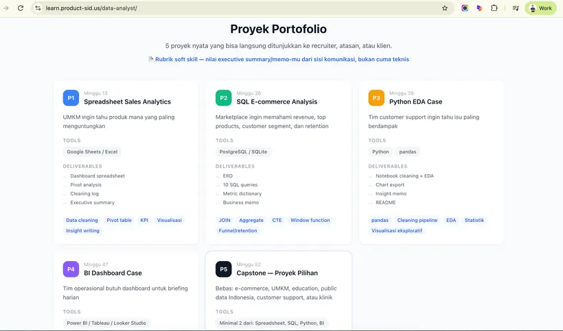Image resolution: width=563 pixels, height=331 pixels.
Task: Select the Statistik skill tag
Action: (x=474, y=220)
